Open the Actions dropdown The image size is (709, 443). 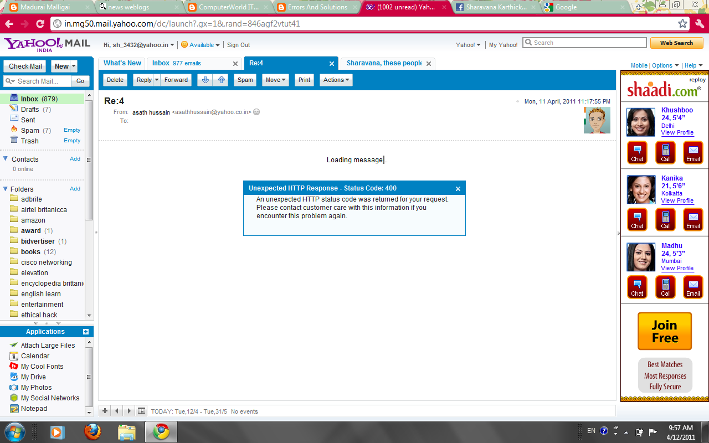click(336, 80)
